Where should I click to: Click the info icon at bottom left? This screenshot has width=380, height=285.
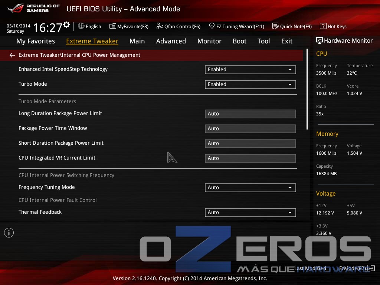9,233
